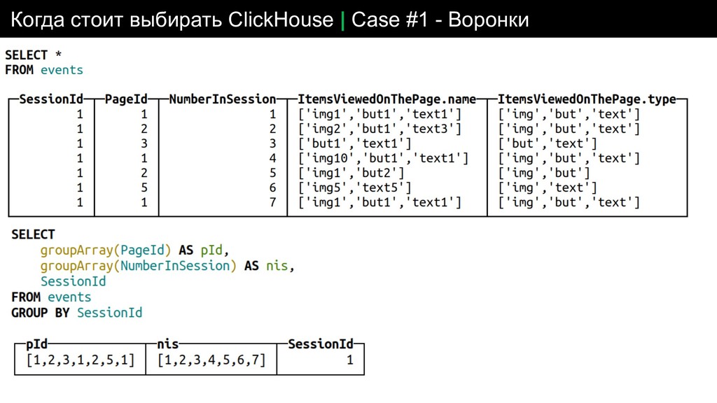Click 'events' in the second FROM clause

(69, 297)
